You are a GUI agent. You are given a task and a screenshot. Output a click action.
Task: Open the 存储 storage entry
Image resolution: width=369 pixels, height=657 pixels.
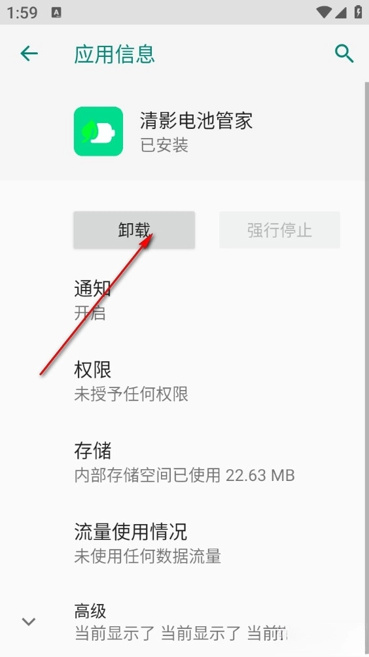(184, 463)
